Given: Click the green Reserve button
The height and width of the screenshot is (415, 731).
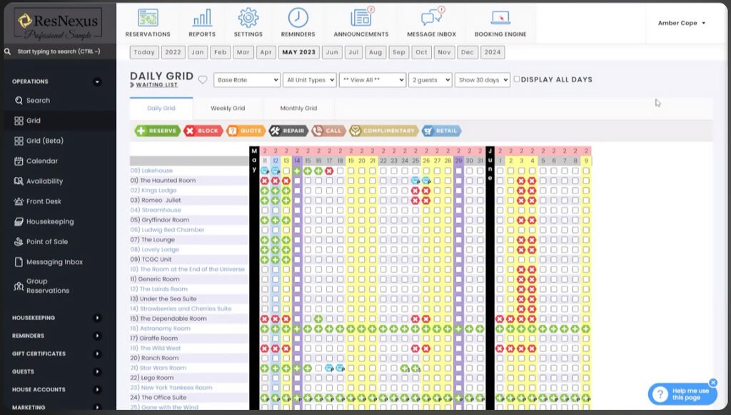Looking at the screenshot, I should (157, 131).
